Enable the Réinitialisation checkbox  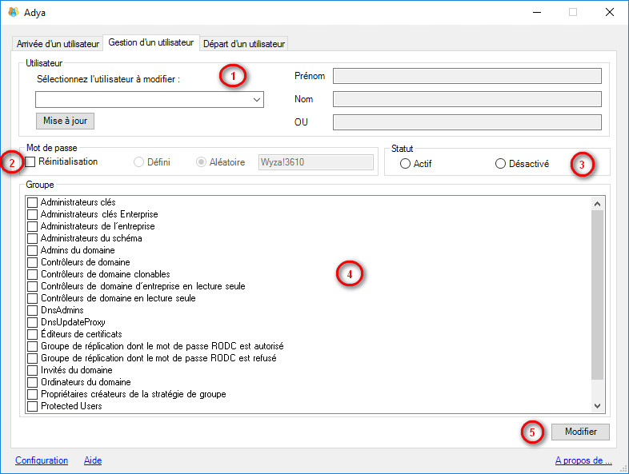(31, 162)
